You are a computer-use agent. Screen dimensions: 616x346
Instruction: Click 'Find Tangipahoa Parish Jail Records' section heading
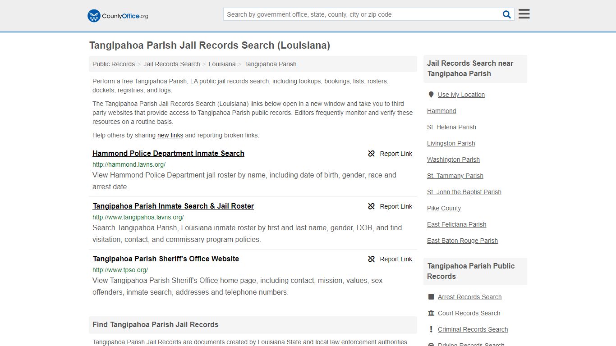[x=156, y=324]
